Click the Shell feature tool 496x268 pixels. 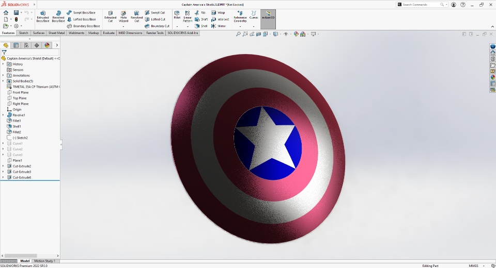tap(202, 26)
